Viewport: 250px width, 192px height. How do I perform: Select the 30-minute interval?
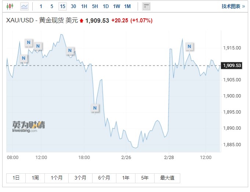coord(73,6)
